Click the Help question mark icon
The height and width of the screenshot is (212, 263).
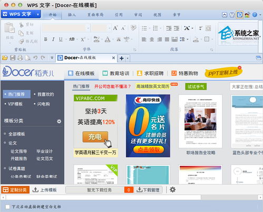255,15
